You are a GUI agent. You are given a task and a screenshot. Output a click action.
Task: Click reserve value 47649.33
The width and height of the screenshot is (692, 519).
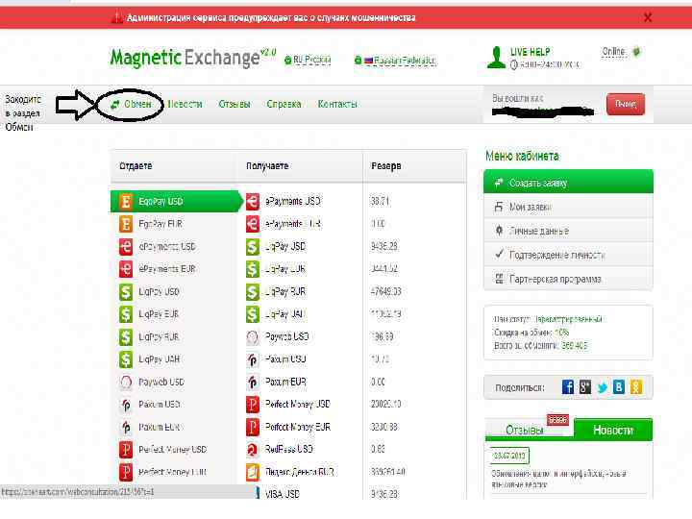click(x=386, y=292)
